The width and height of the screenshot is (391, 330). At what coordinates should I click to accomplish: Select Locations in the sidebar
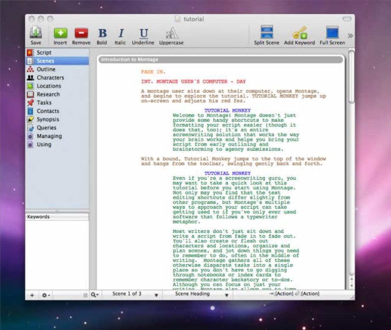pos(49,86)
